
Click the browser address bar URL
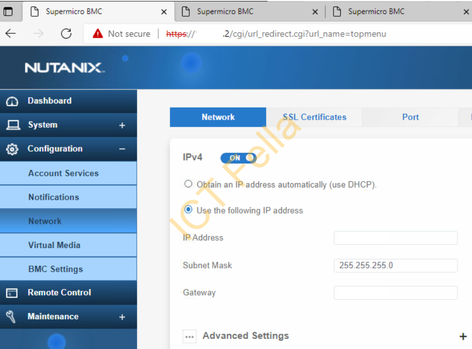[x=276, y=34]
